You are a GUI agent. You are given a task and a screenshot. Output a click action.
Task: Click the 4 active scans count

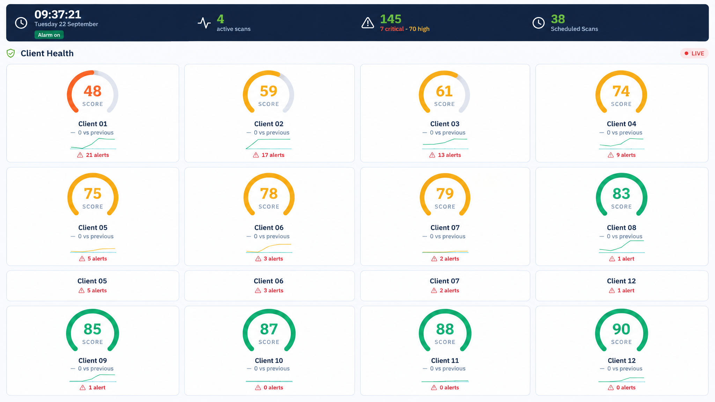(220, 19)
